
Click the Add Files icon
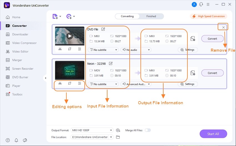coord(55,16)
